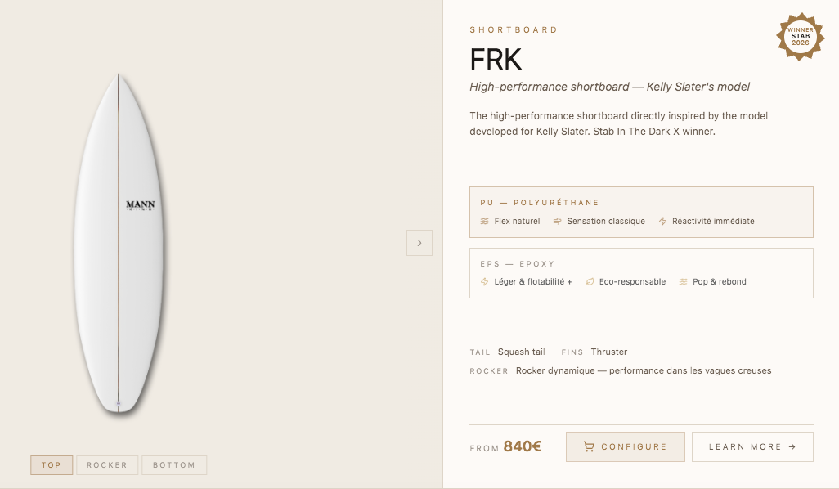Screen dimensions: 839x489
Task: Switch to the Bottom view tab
Action: [x=174, y=465]
